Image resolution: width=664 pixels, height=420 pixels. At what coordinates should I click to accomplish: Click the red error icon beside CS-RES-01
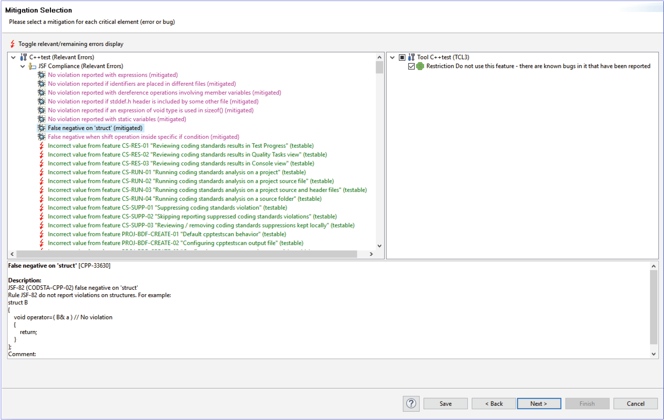[42, 146]
